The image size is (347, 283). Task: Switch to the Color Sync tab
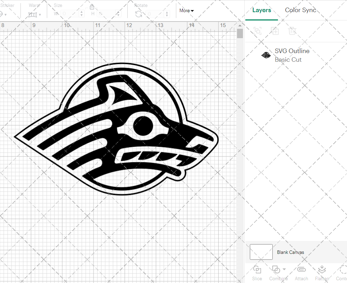coord(301,10)
